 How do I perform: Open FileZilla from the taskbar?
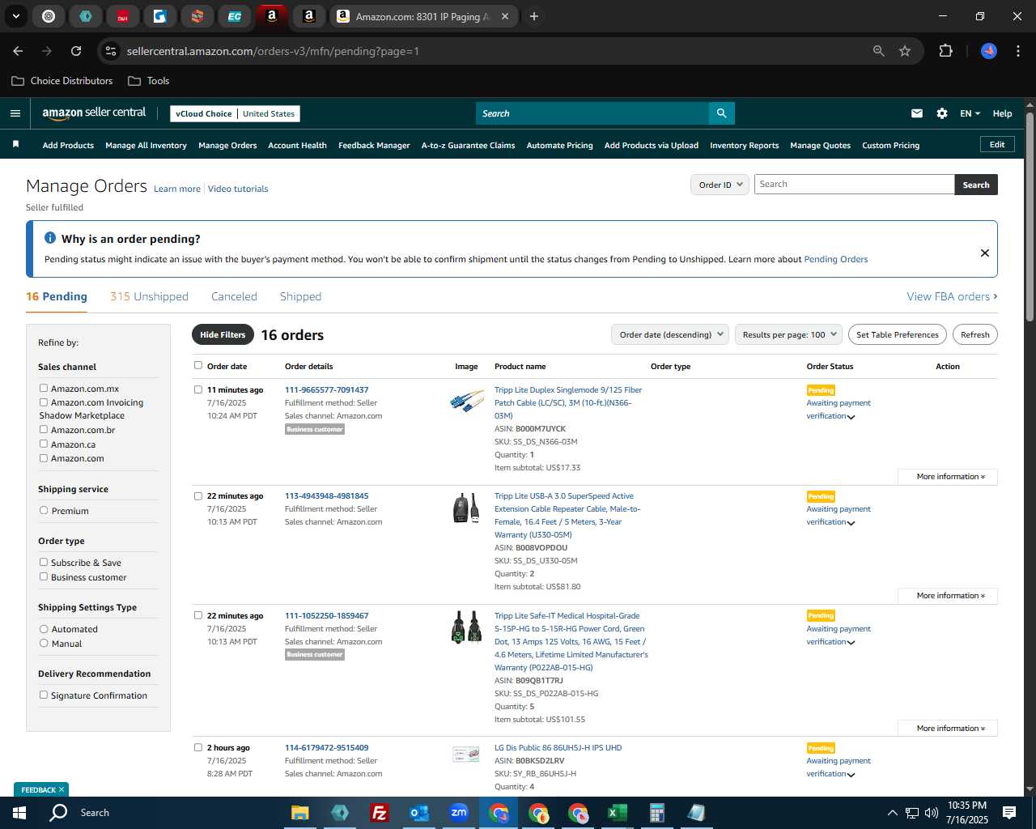point(379,813)
